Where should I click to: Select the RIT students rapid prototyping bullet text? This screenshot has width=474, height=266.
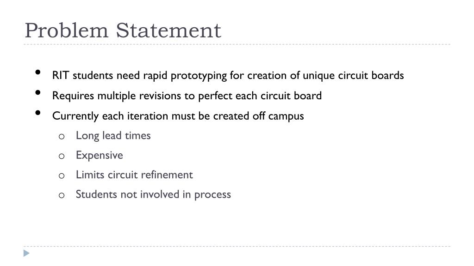point(228,75)
